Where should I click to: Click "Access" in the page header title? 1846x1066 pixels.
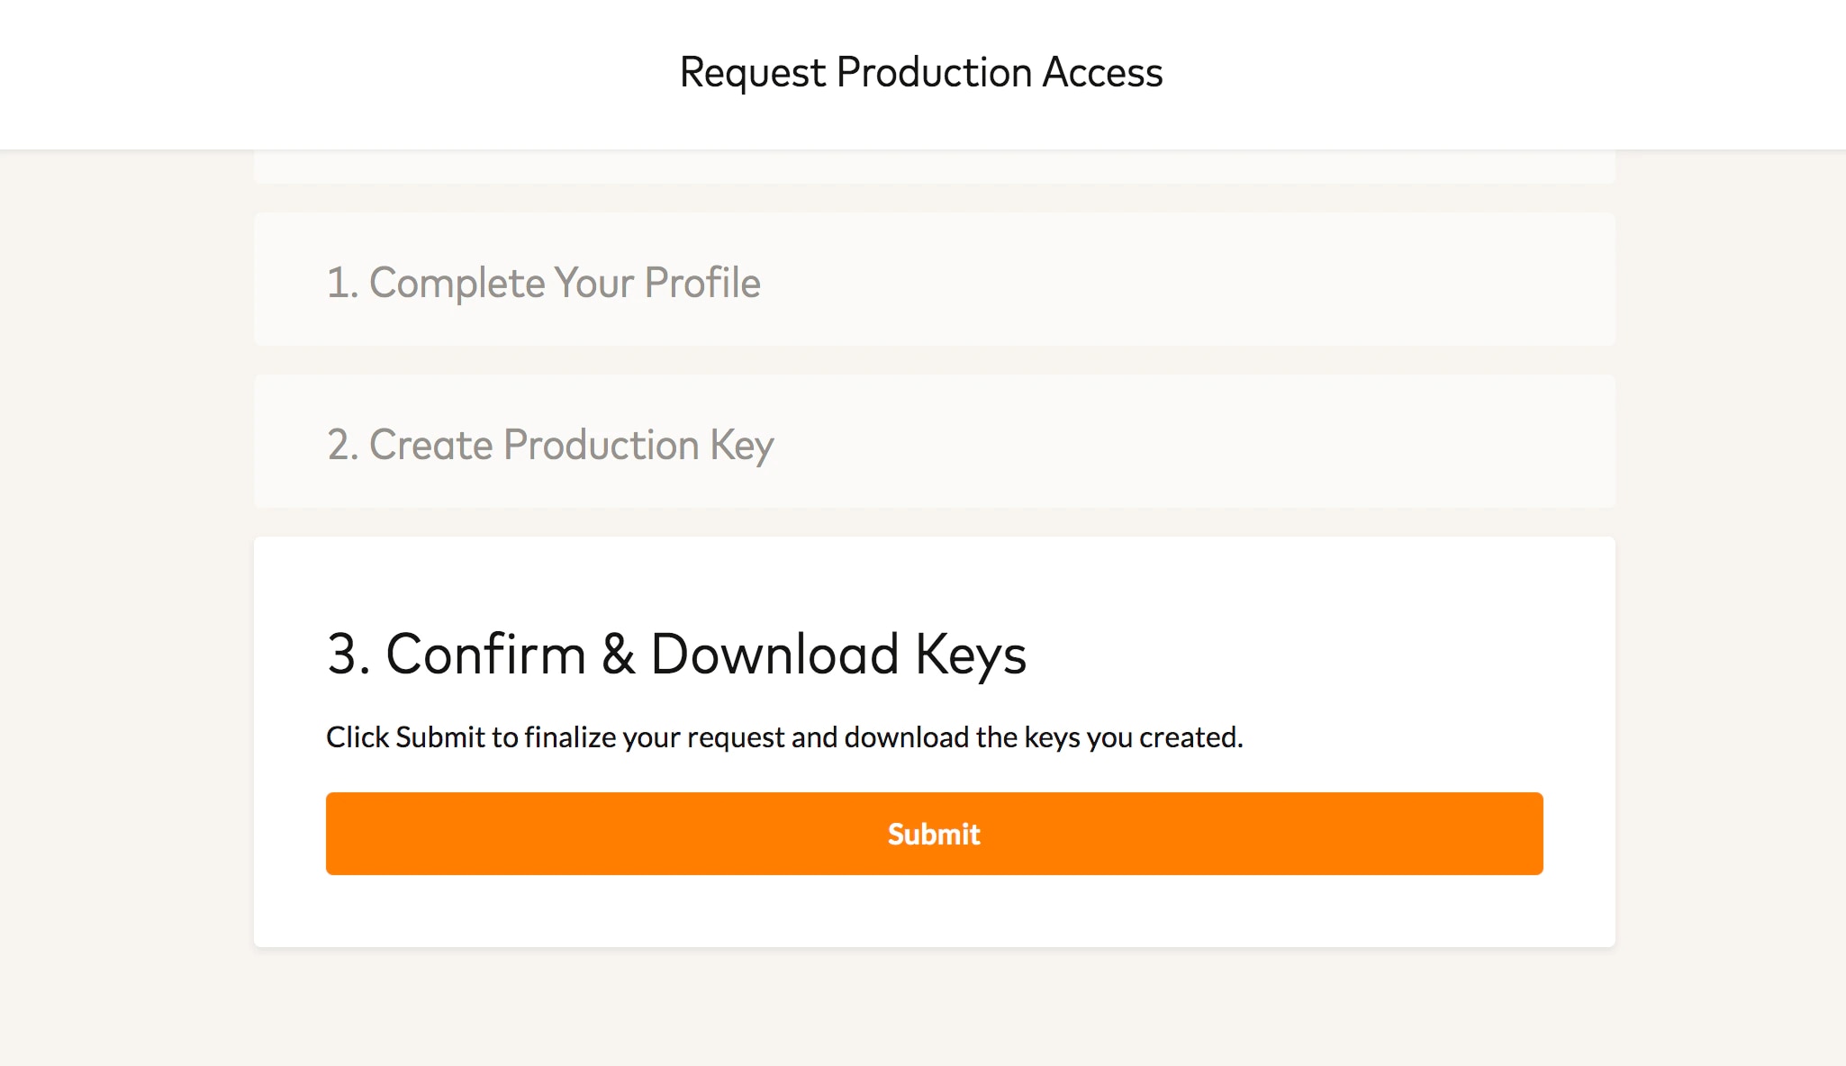[x=1102, y=72]
